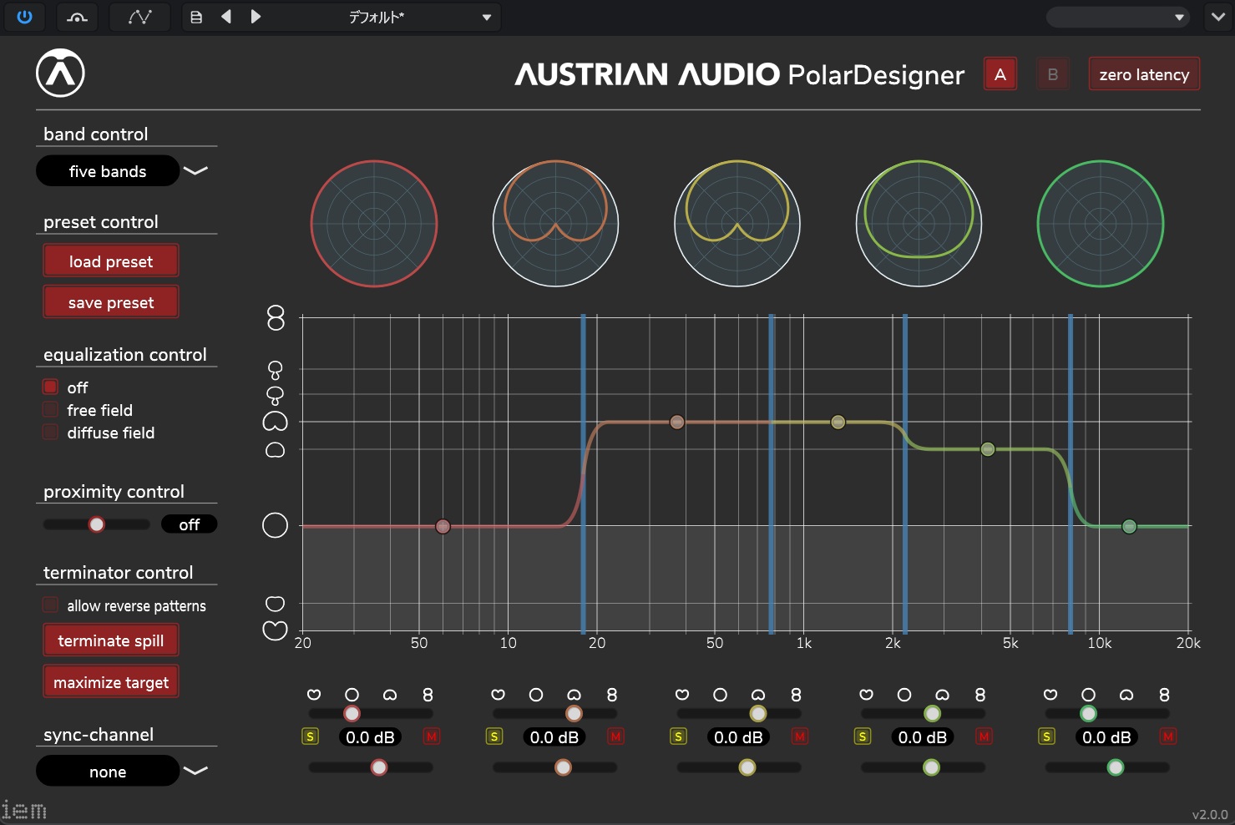Open the sync-channel none dropdown
Screen dimensions: 1235x825
195,771
